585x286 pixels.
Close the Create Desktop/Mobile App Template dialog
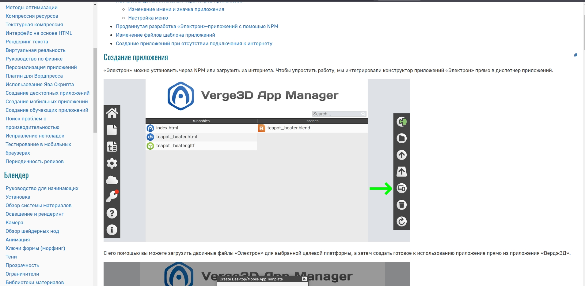[304, 279]
